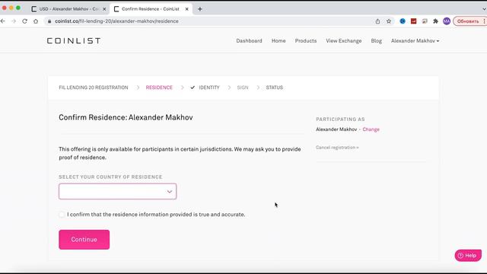
Task: Select the IDENTITY step
Action: pos(209,88)
